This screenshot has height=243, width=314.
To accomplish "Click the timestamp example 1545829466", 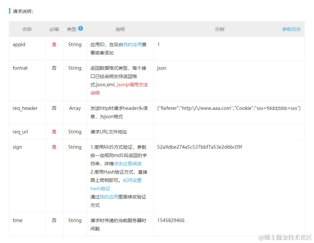I will tap(171, 220).
